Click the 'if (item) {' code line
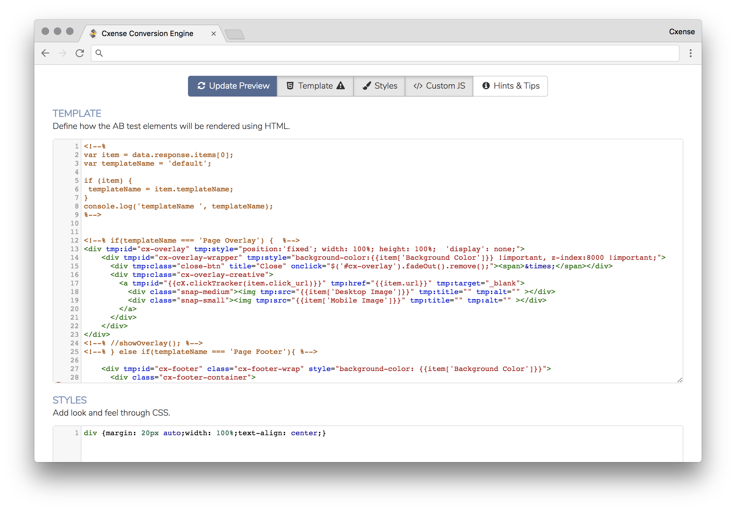The height and width of the screenshot is (511, 736). (x=108, y=180)
